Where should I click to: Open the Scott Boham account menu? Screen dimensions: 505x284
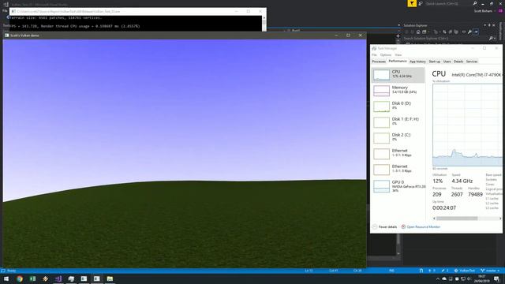click(483, 11)
